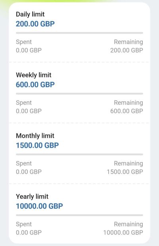Click the Daily limit progress bar
This screenshot has width=159, height=246.
pyautogui.click(x=79, y=33)
